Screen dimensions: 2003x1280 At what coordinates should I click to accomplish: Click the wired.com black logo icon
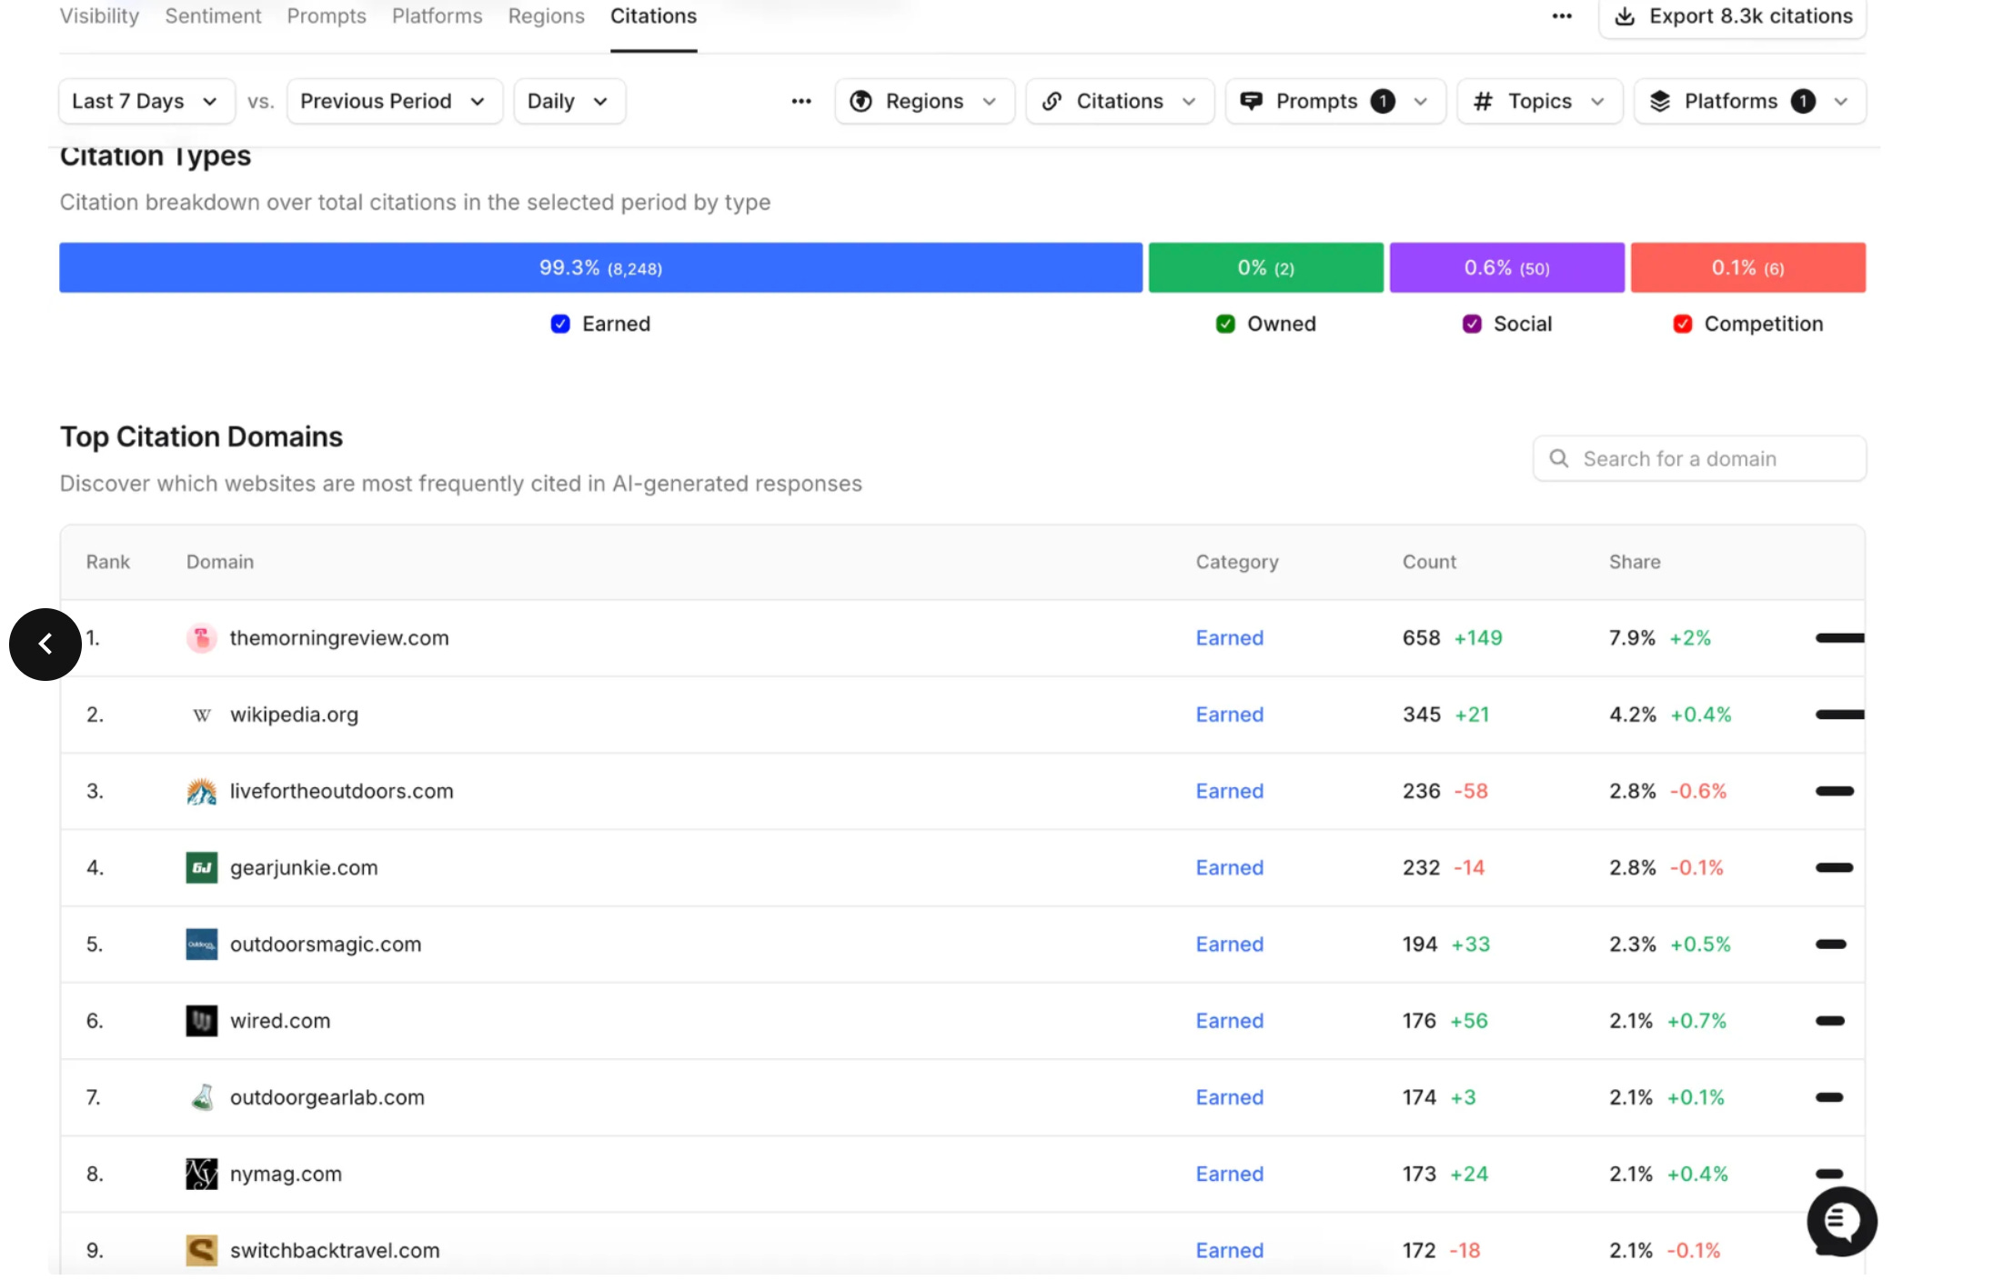(201, 1021)
